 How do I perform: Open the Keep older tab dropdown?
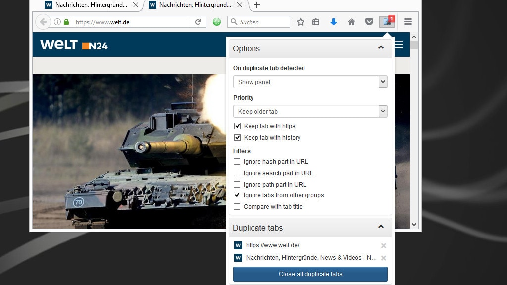point(310,112)
